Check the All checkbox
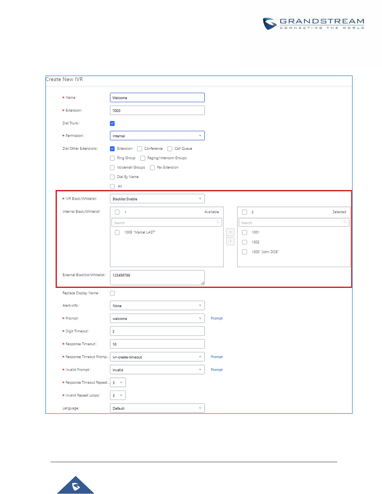This screenshot has height=494, width=382. pos(112,186)
